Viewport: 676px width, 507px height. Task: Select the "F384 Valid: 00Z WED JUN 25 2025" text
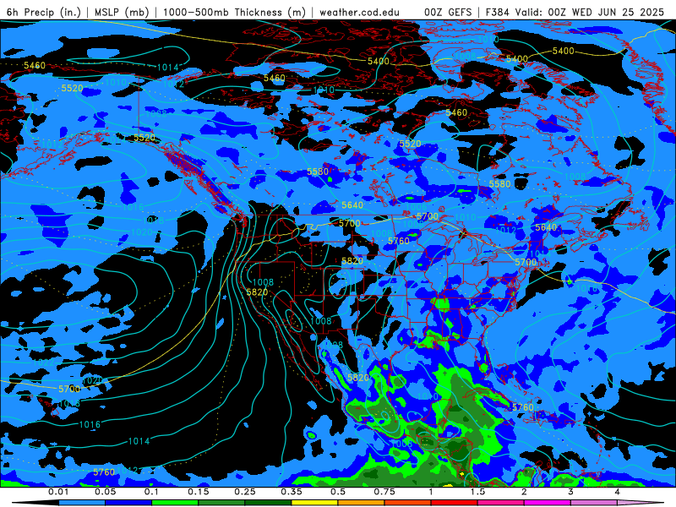point(575,12)
